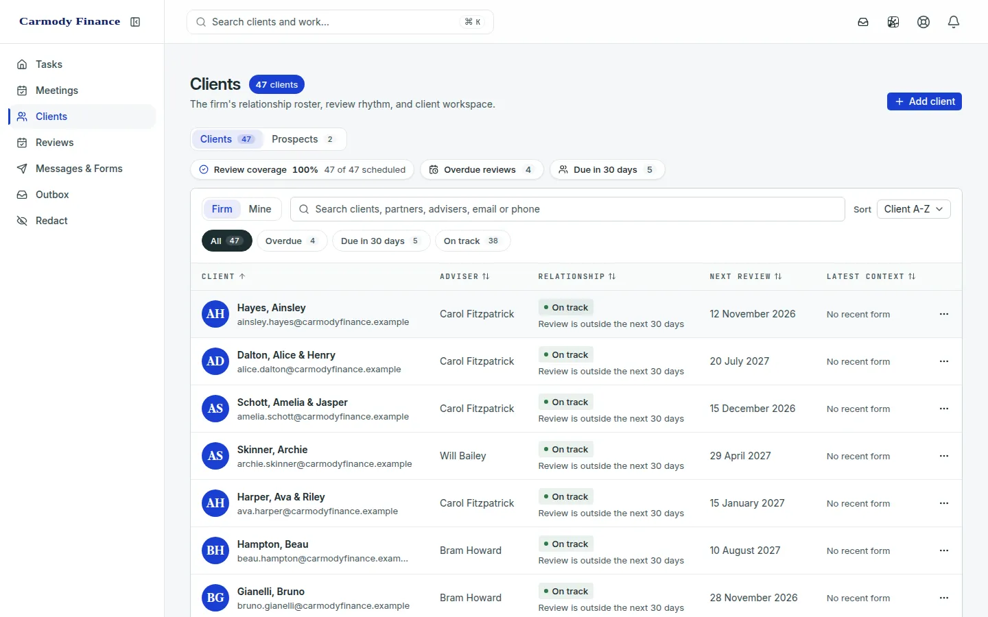Open row menu for Skinner, Archie

pyautogui.click(x=944, y=456)
